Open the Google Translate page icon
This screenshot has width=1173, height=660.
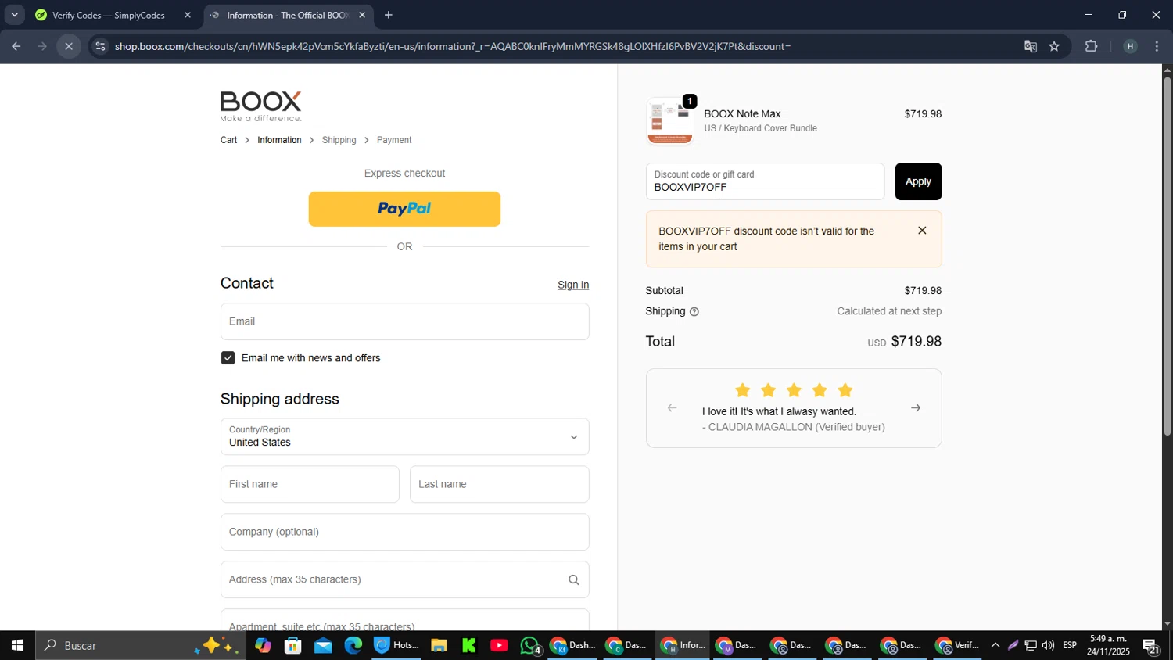1031,46
